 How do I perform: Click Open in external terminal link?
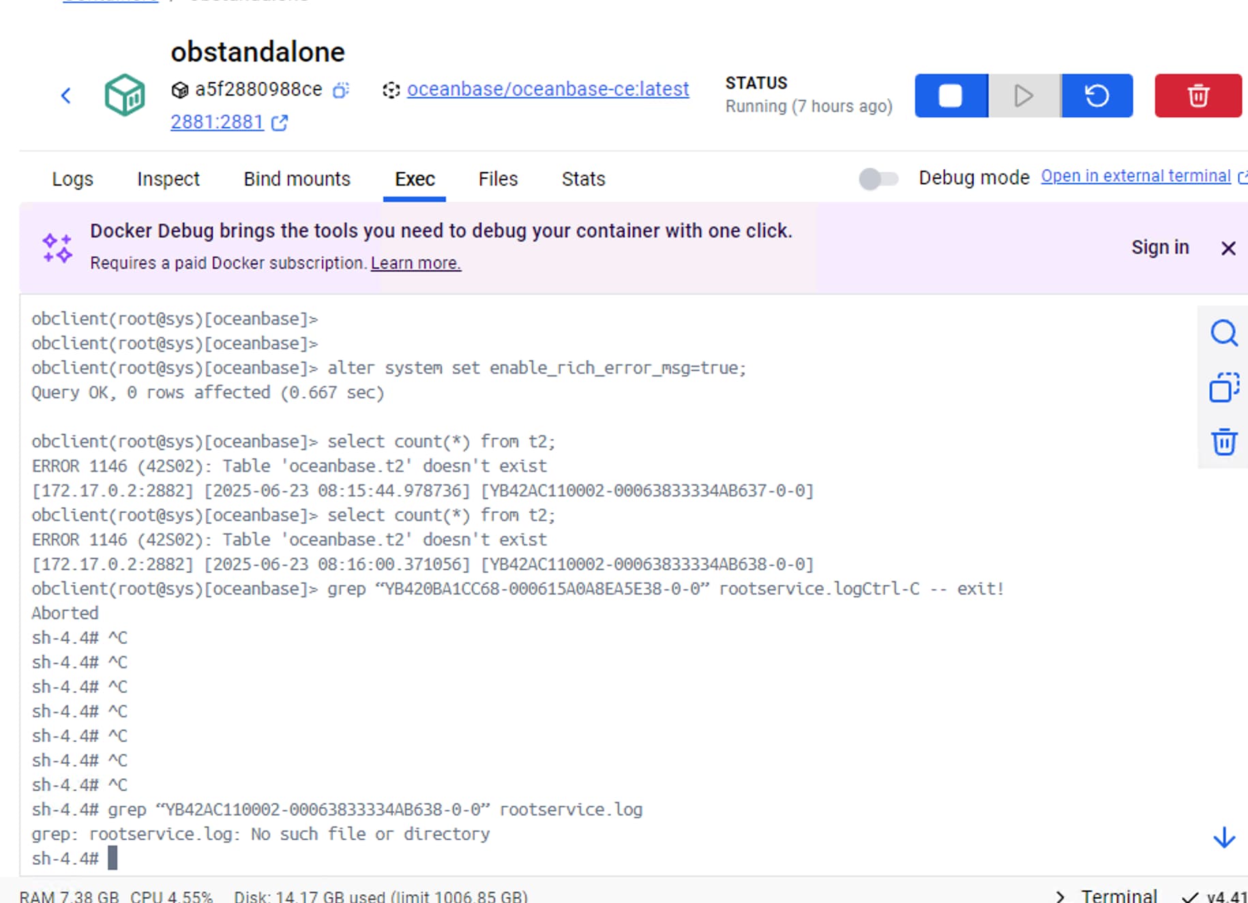click(1135, 176)
